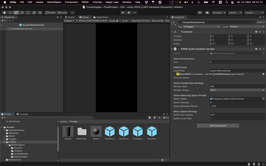Enable VisualsWohnzimmer active checkbox
Screen dimensions: 266x166
click(x=180, y=22)
